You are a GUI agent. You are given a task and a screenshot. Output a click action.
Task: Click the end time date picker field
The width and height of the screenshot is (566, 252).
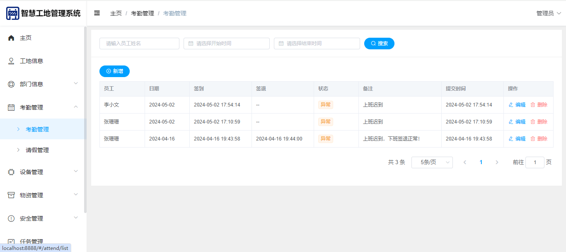(x=317, y=44)
